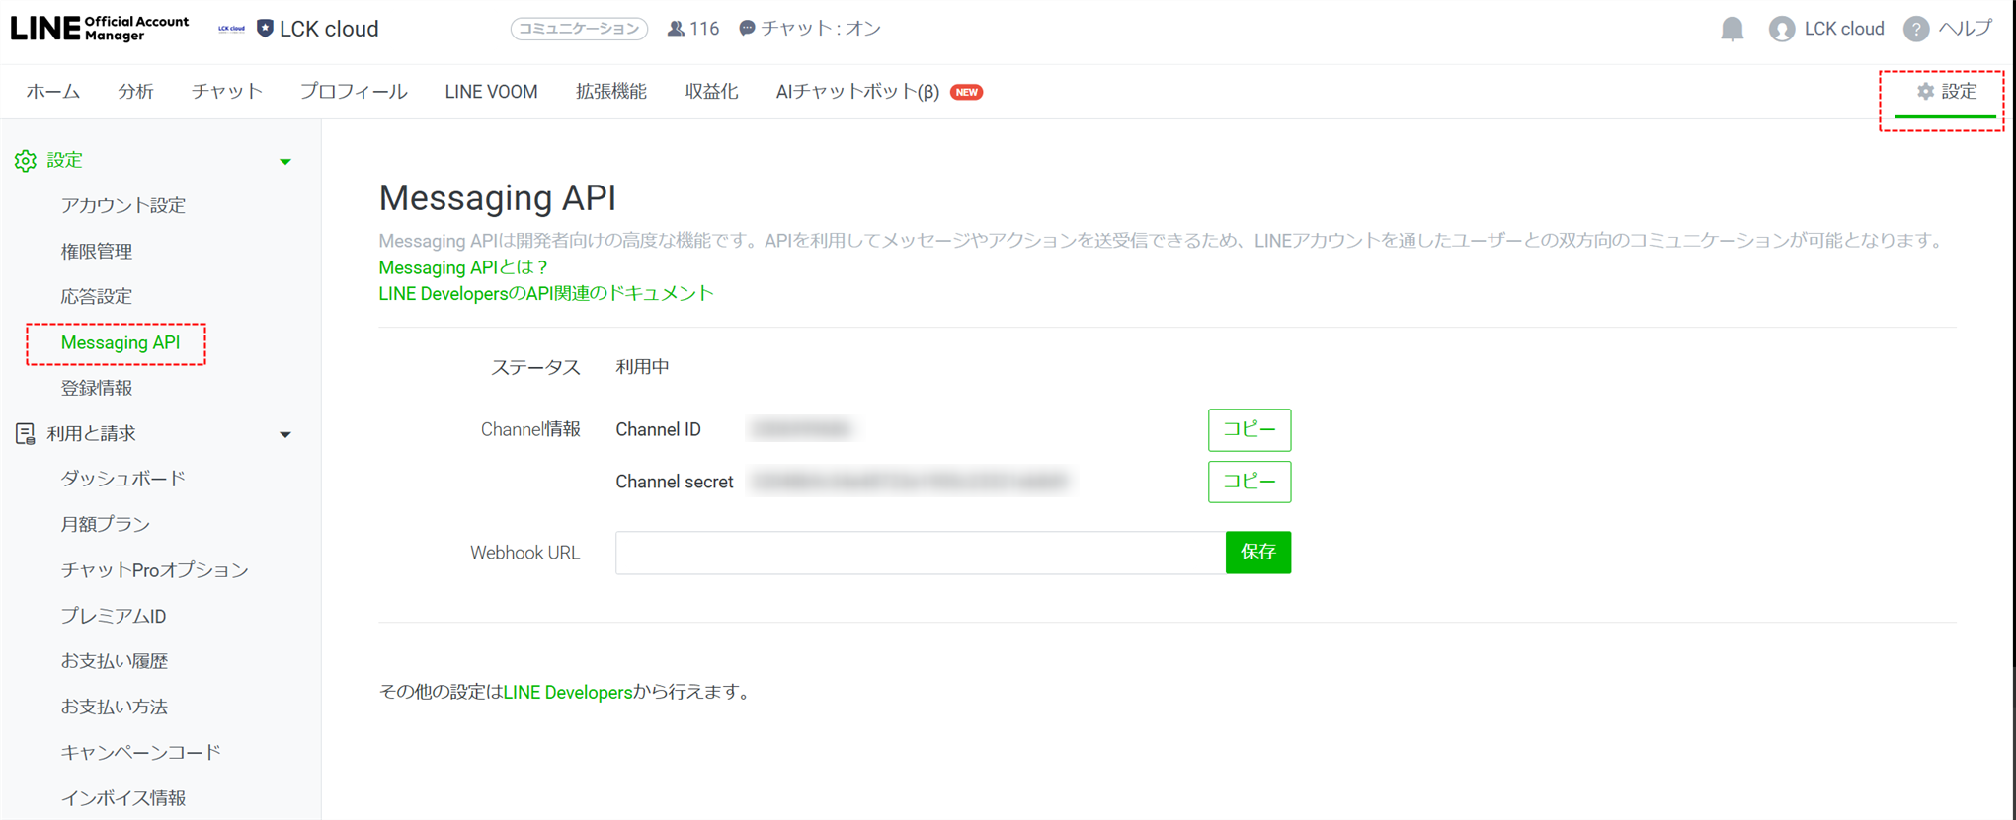Select the 設定 tab in top bar
The image size is (2016, 820).
1946,92
